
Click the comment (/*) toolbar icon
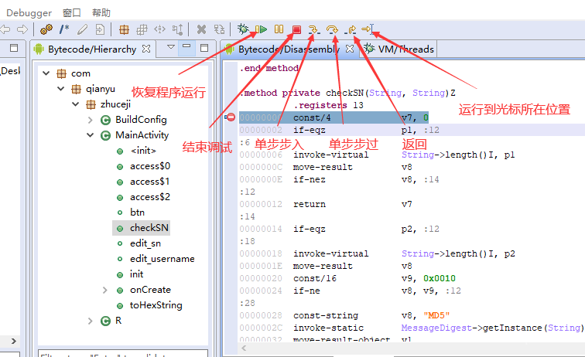[64, 29]
